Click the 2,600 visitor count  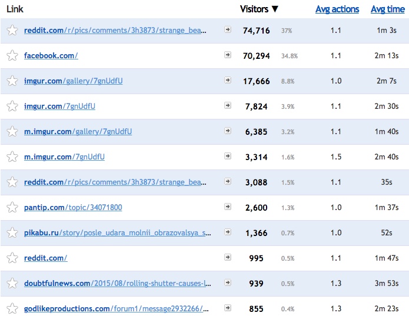pyautogui.click(x=256, y=208)
